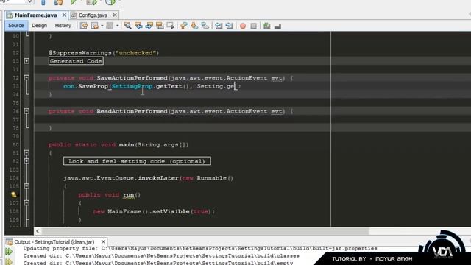Click the navigate Back toolbar icon
This screenshot has width=471, height=265.
coord(95,26)
